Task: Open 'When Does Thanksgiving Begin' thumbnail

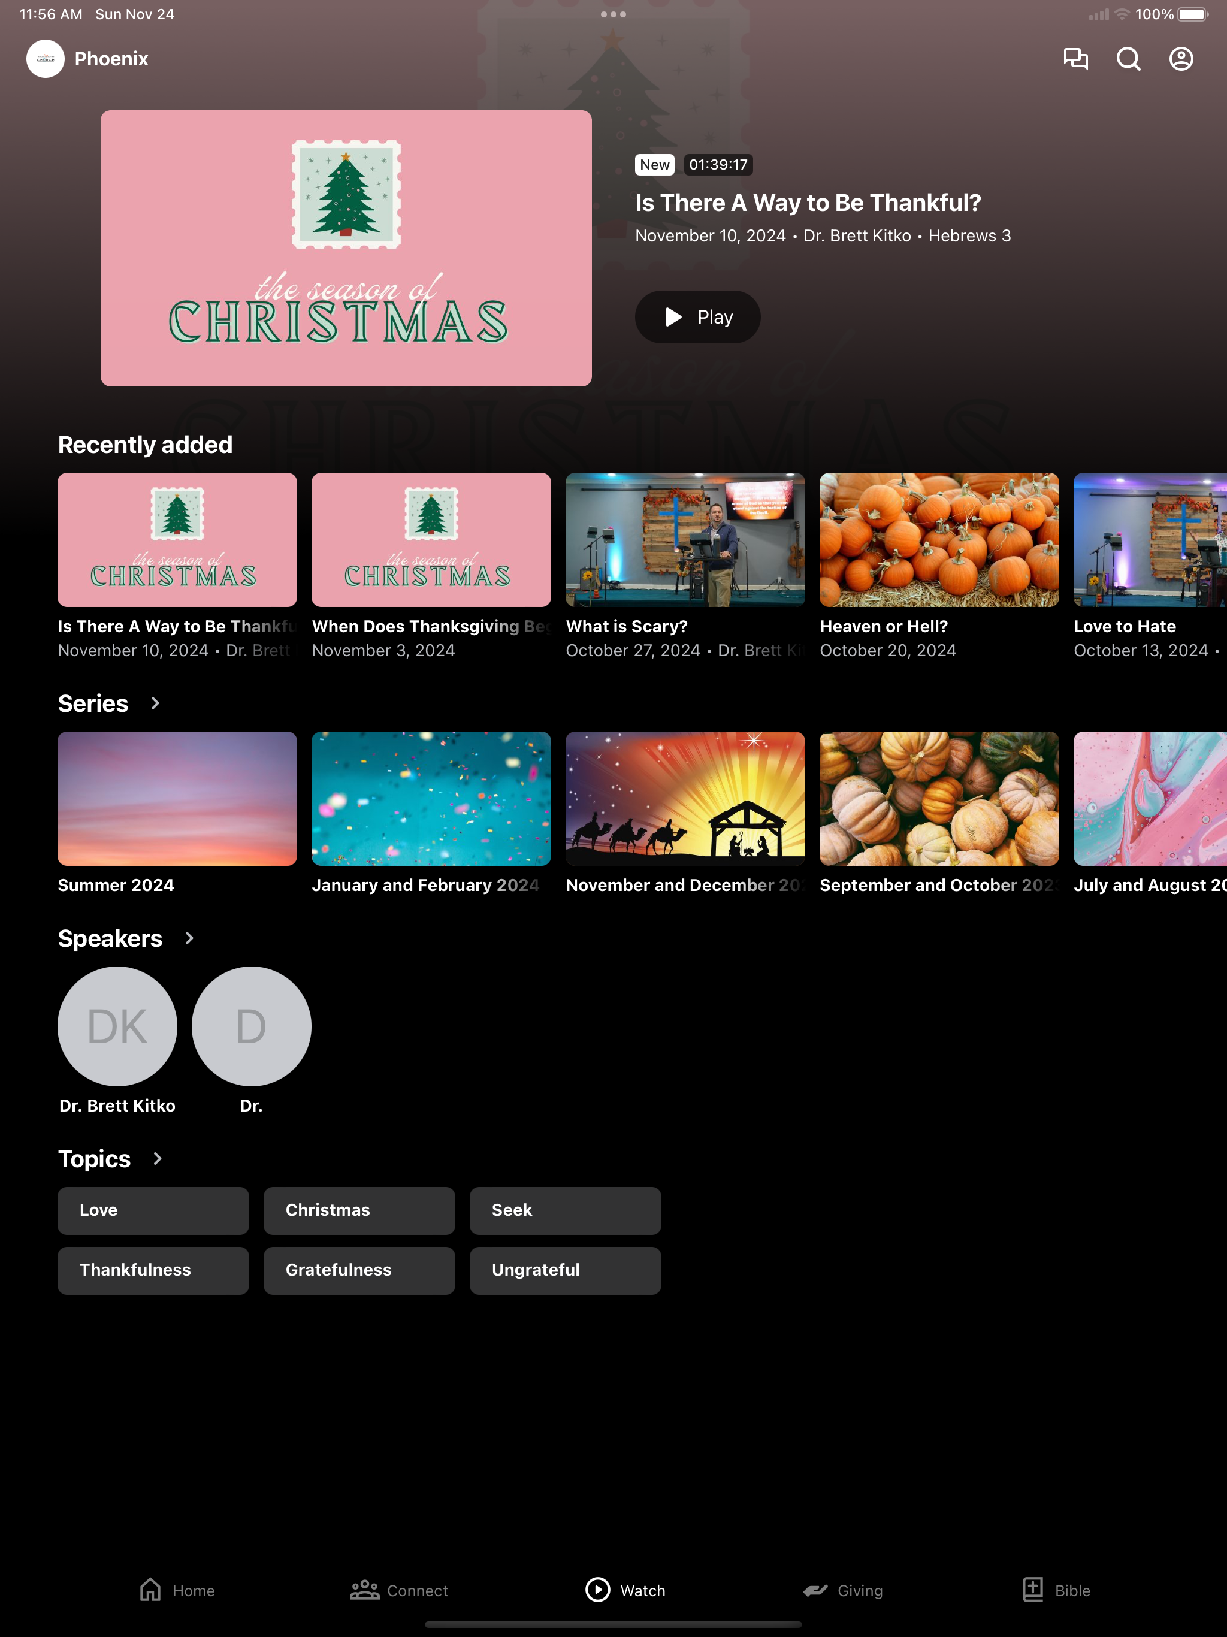Action: pyautogui.click(x=431, y=540)
